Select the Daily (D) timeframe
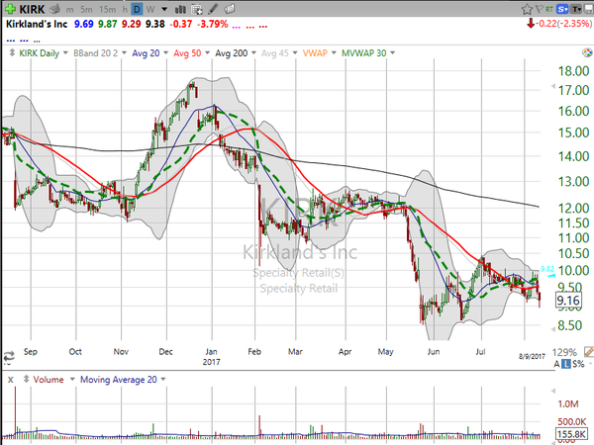Screen dimensions: 594x445 point(137,9)
